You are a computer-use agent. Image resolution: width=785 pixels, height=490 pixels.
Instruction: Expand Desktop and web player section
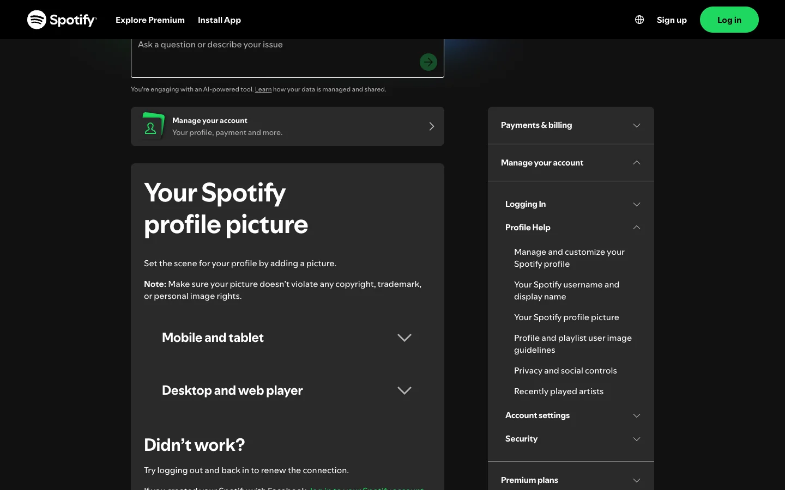click(287, 390)
